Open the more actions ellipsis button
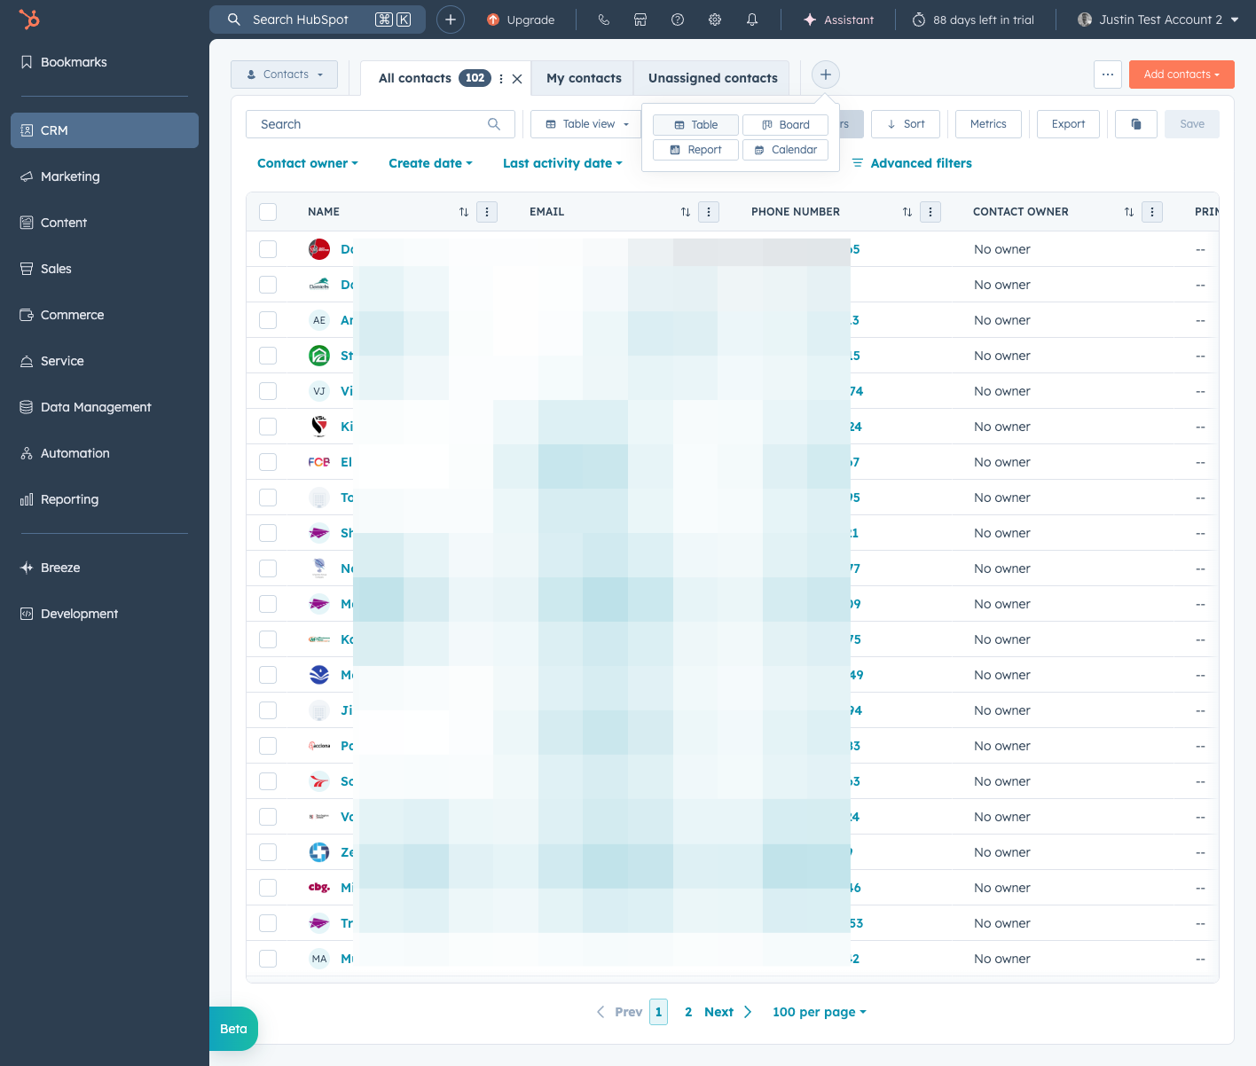Viewport: 1256px width, 1066px height. coord(1108,74)
